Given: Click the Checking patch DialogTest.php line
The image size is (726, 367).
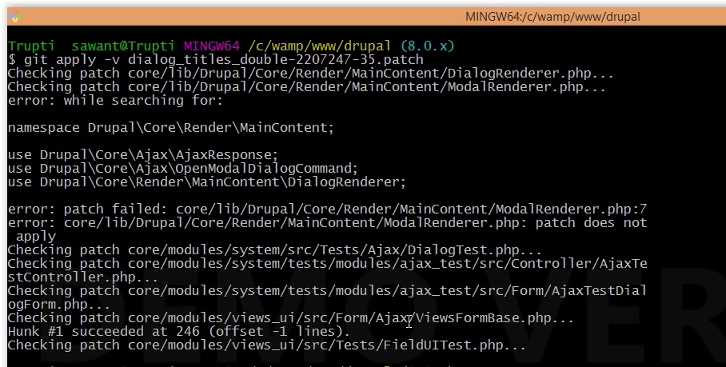Looking at the screenshot, I should click(x=274, y=250).
